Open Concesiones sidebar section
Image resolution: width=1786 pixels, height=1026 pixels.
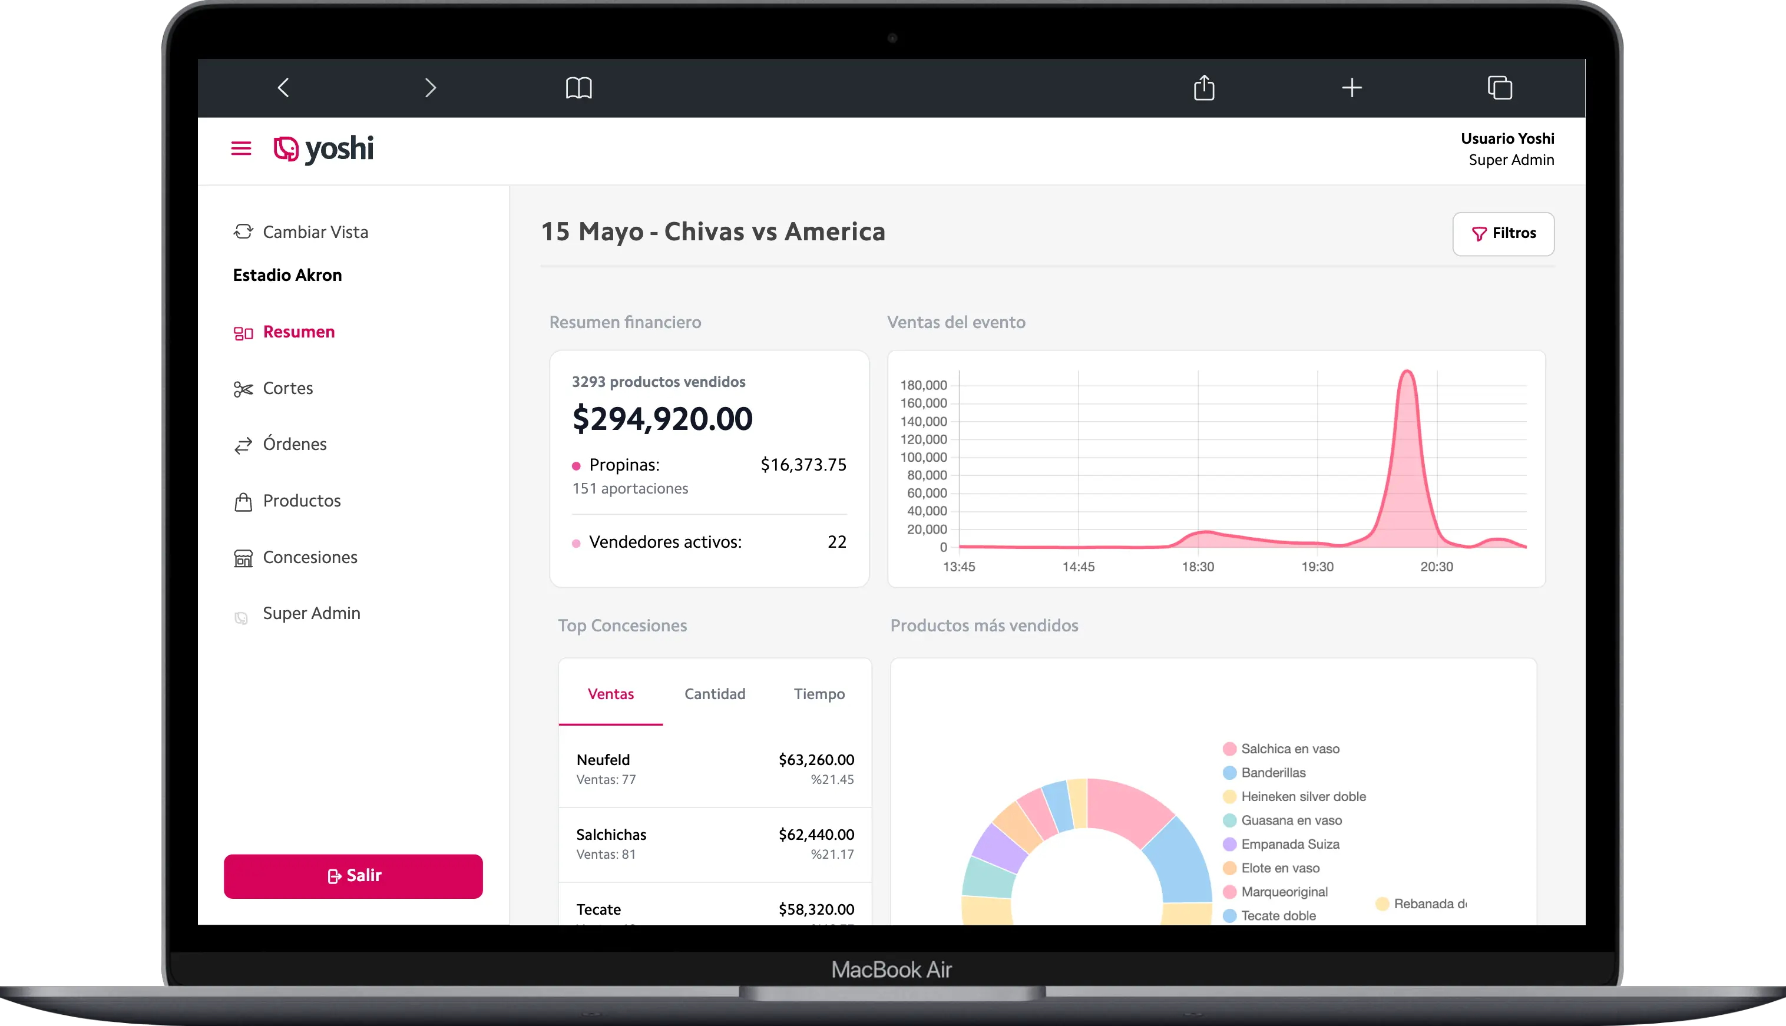click(309, 557)
